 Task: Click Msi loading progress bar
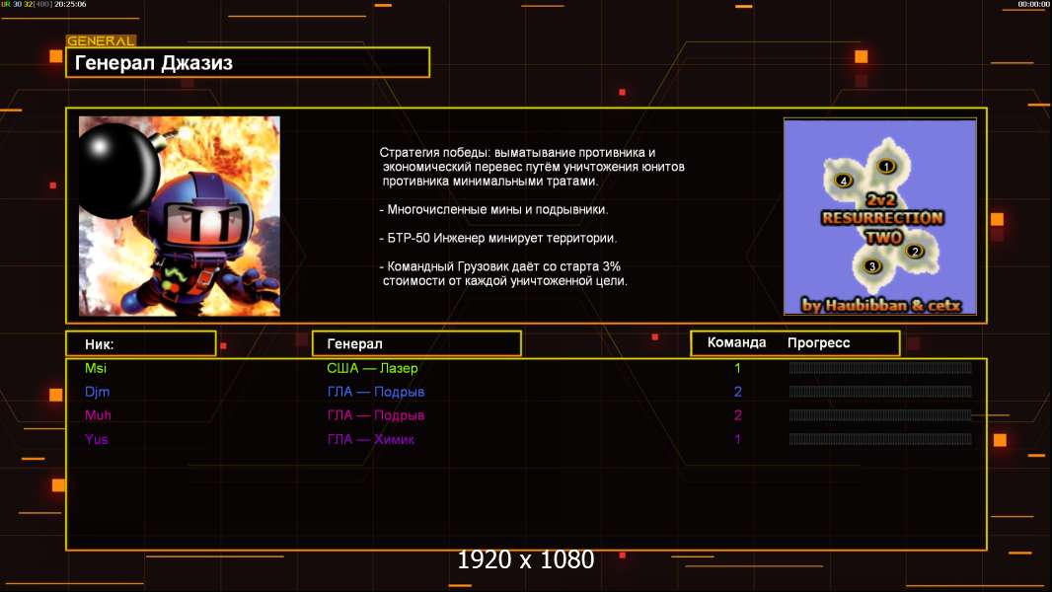(880, 367)
